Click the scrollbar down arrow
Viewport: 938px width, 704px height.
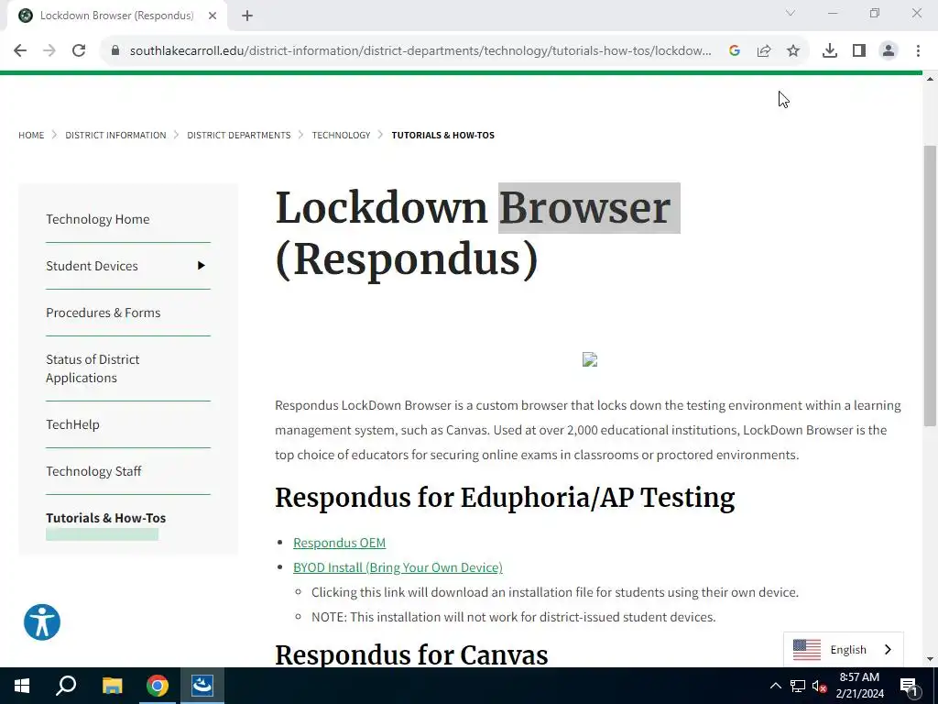coord(930,659)
